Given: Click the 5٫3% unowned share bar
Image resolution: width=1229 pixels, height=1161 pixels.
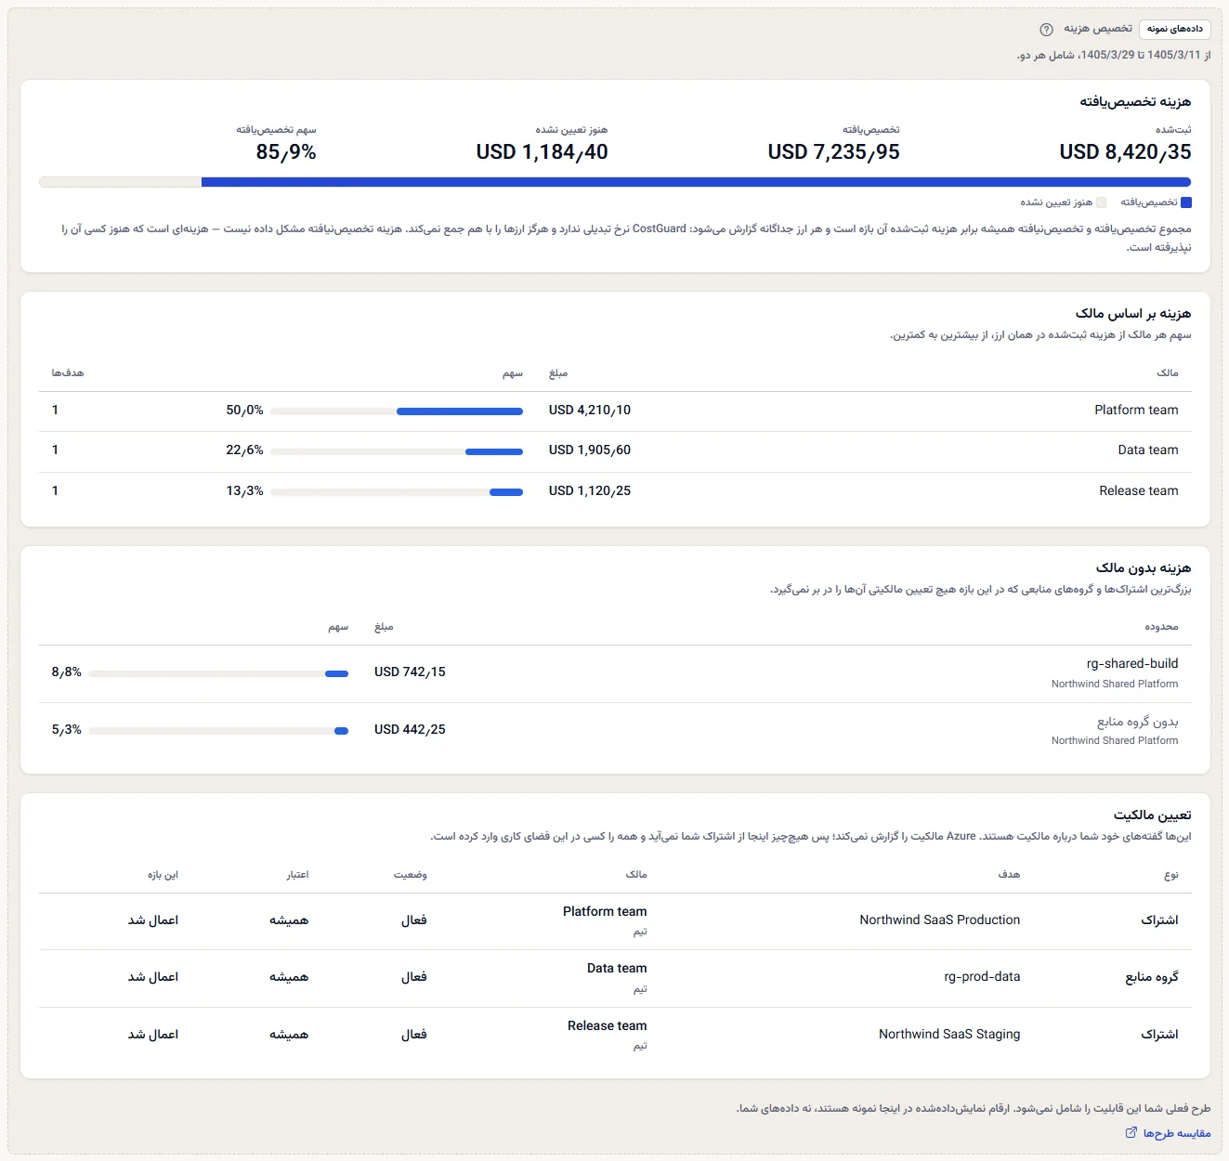Looking at the screenshot, I should [218, 731].
